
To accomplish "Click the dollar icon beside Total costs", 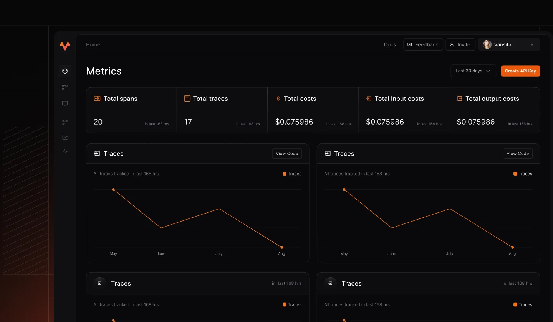I will pyautogui.click(x=278, y=99).
